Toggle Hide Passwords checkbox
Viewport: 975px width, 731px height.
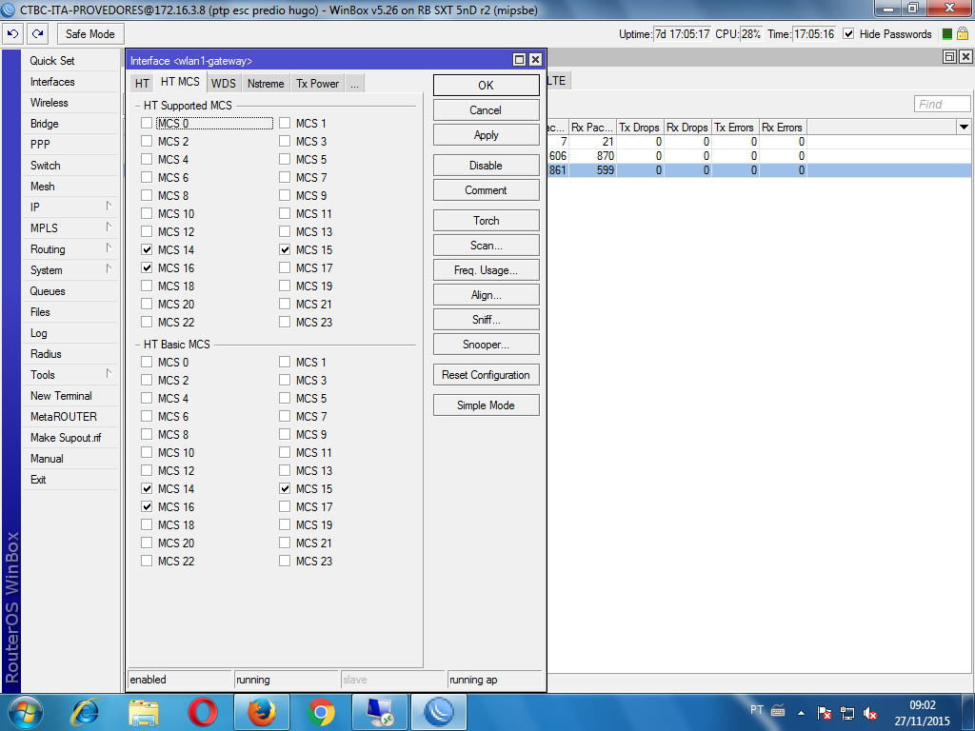pos(848,34)
